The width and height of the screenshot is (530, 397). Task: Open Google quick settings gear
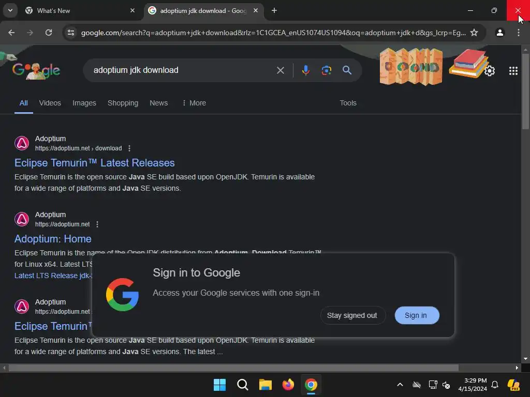490,71
